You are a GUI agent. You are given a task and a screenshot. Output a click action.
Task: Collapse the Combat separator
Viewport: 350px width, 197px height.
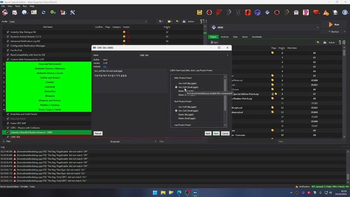[x=4, y=82]
